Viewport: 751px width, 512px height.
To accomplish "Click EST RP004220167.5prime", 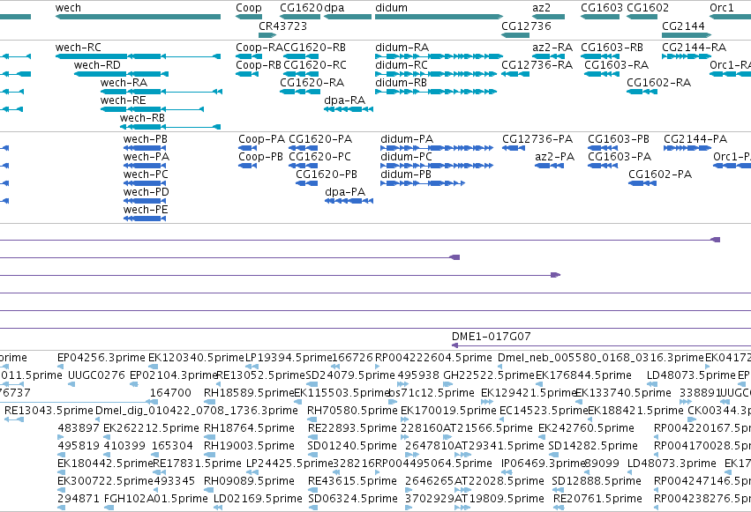I will (x=702, y=428).
